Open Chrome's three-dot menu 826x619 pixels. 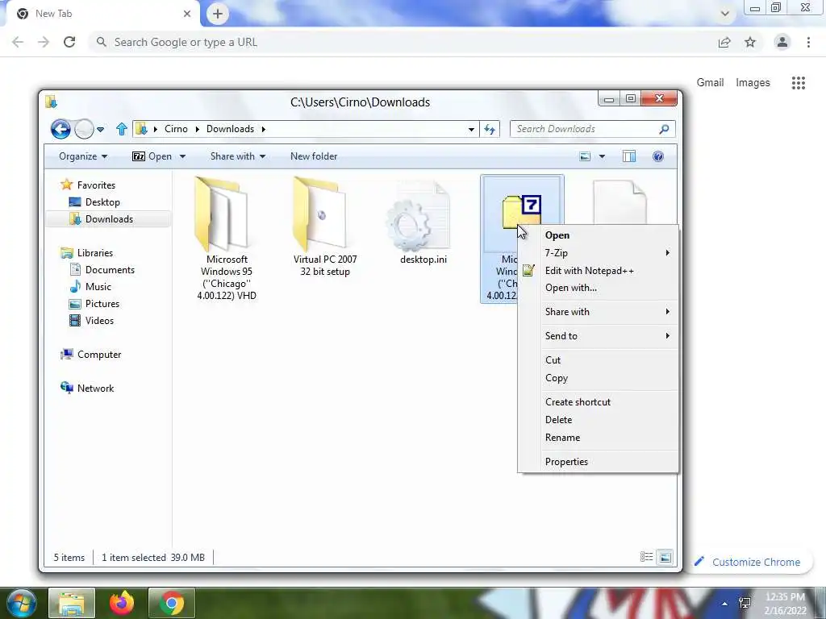(808, 42)
